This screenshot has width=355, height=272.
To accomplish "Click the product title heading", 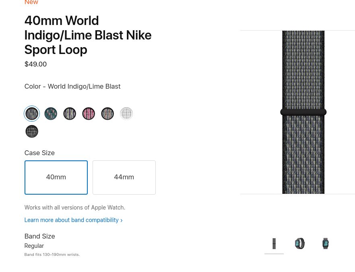I will point(88,35).
